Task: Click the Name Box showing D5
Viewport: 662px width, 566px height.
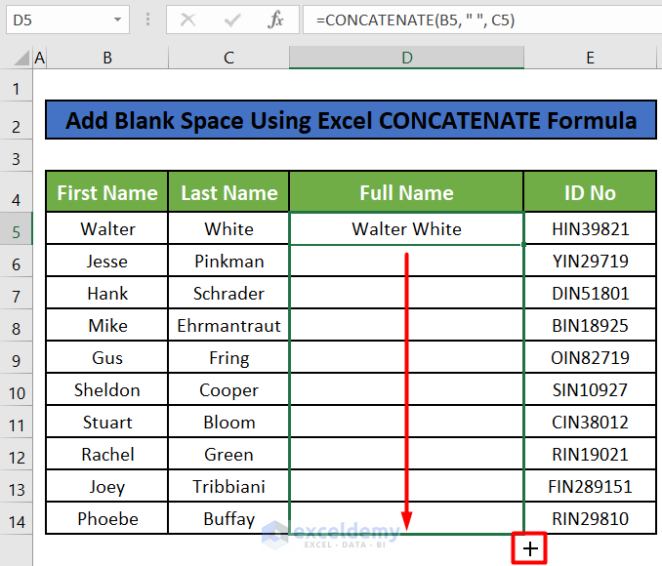Action: [67, 20]
